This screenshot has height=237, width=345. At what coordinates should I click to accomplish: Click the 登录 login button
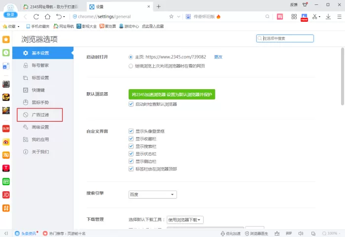10,14
